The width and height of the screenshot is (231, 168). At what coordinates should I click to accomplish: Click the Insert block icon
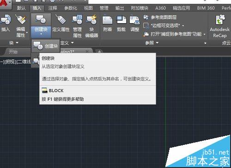click(x=6, y=20)
